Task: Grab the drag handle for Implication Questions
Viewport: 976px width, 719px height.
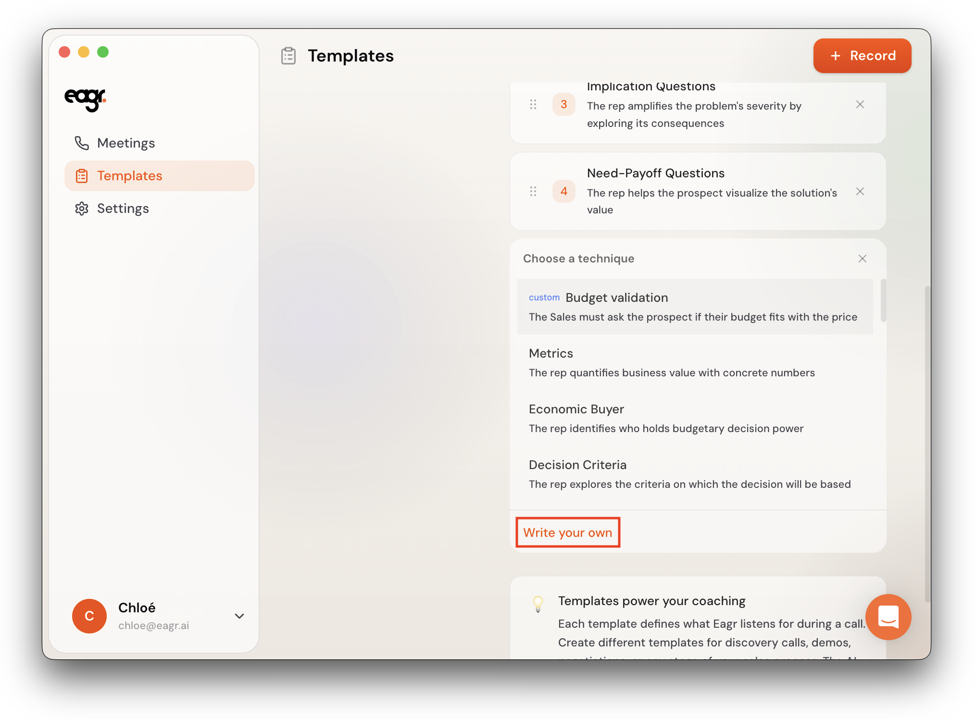Action: point(533,104)
